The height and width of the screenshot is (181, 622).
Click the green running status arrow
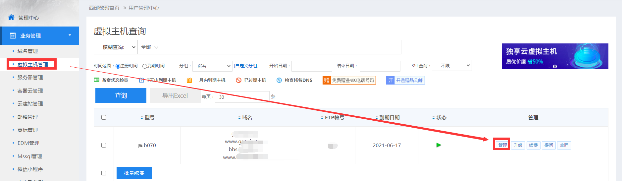(439, 145)
